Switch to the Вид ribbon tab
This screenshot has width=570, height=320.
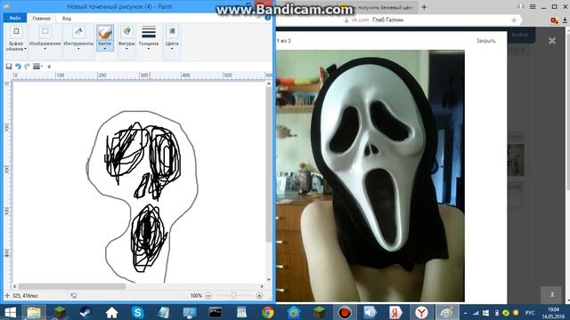(x=67, y=18)
